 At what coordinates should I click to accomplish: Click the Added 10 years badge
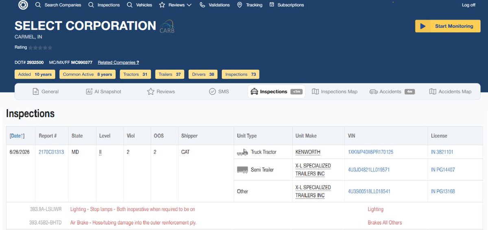click(x=35, y=74)
